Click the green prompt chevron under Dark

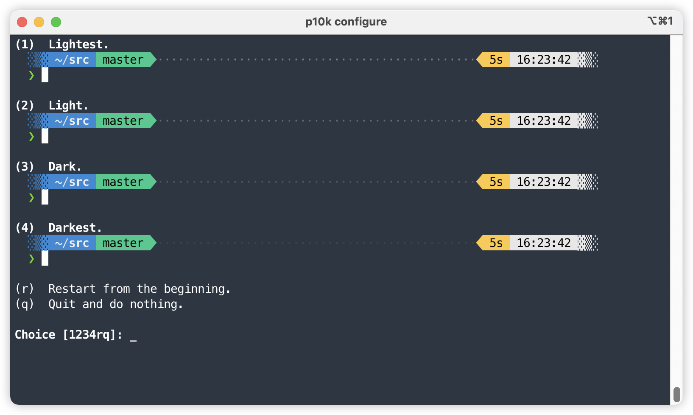click(31, 198)
